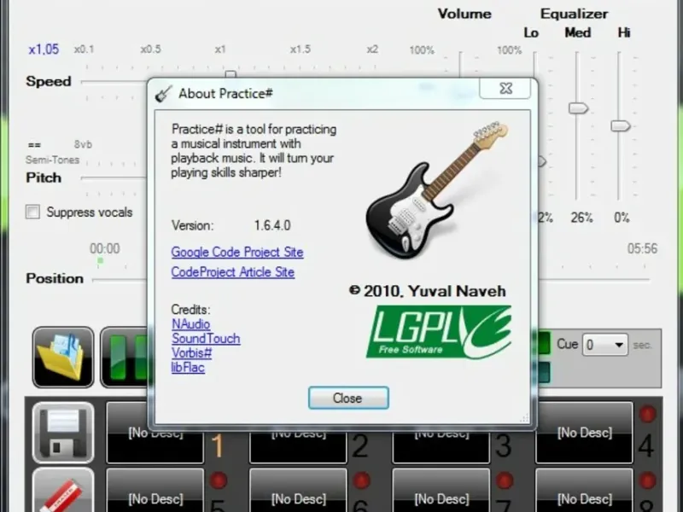Click the large electric guitar image

tap(437, 190)
